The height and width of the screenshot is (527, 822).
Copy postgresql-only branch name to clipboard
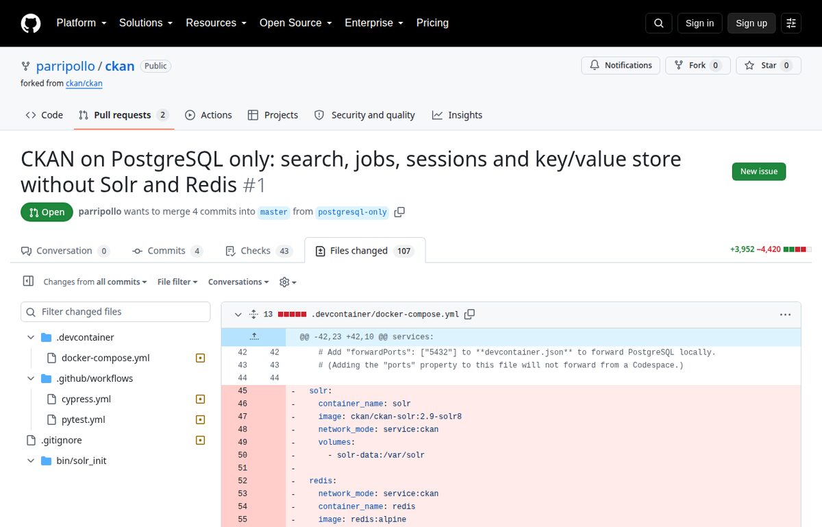point(400,212)
